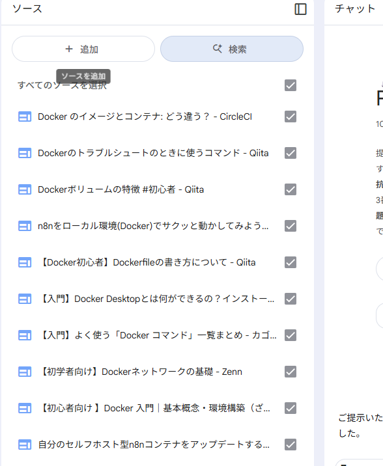
Task: Uncheck Docker 入門 基本概念 source checkbox
Action: [x=291, y=408]
